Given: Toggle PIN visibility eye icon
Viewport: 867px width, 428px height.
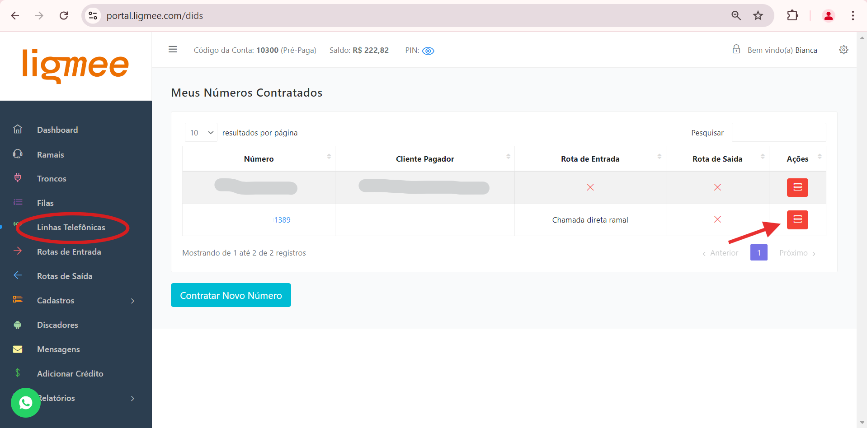Looking at the screenshot, I should (428, 51).
